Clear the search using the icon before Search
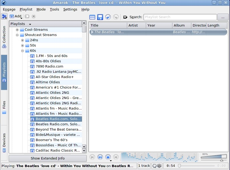This screenshot has height=170, width=230. 125,17
